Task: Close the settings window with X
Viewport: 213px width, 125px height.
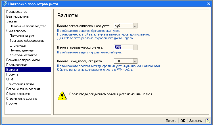Action: 208,4
